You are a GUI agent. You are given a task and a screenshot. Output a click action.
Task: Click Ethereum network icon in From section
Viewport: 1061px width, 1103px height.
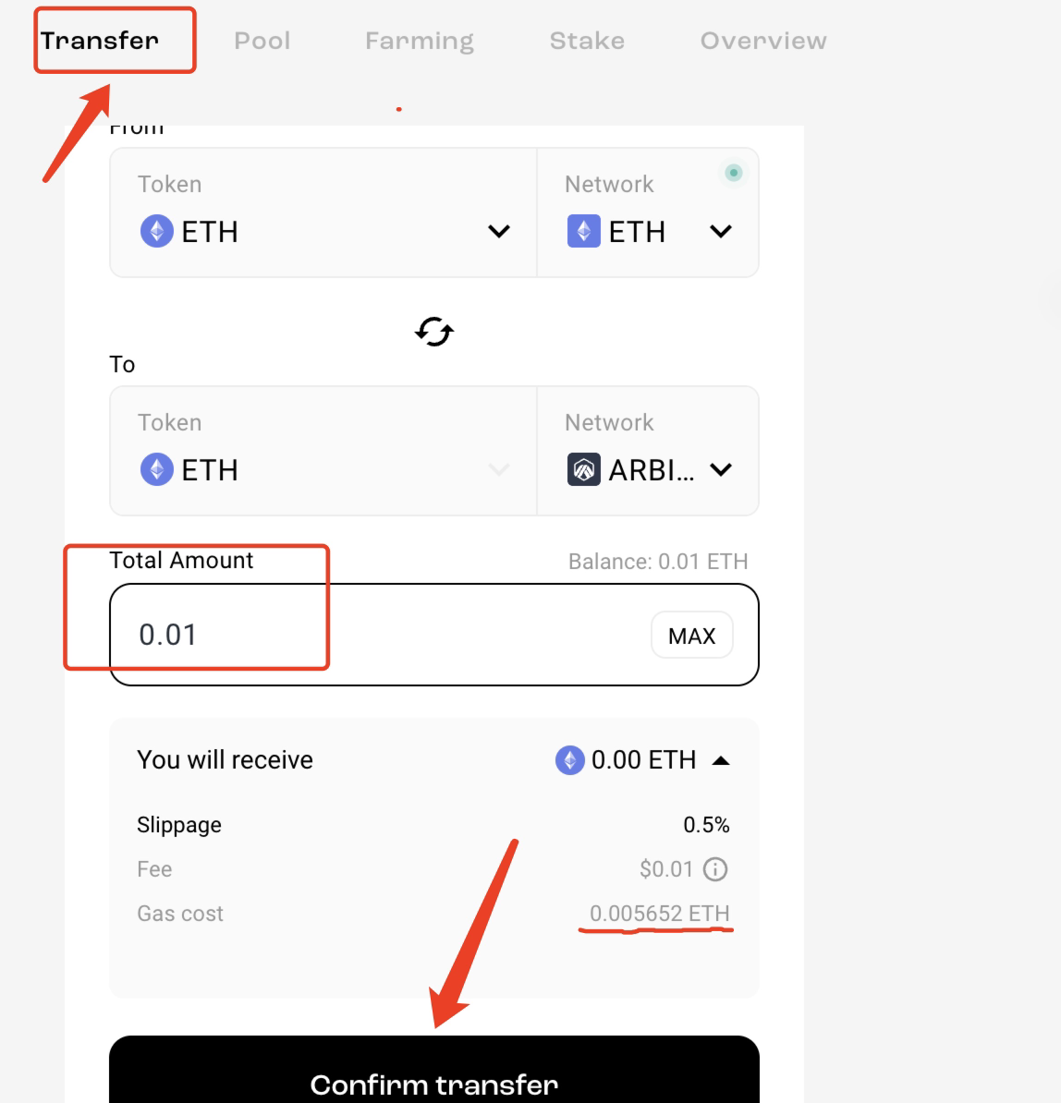pyautogui.click(x=583, y=231)
